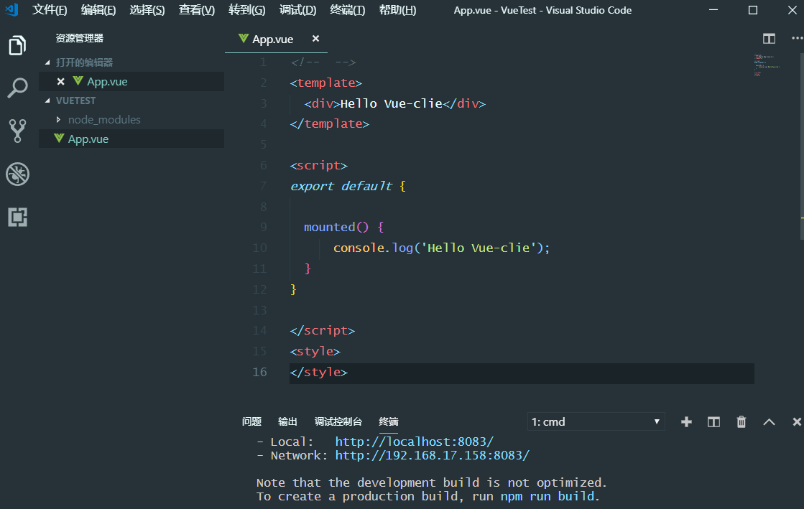Click line number 10 in gutter

[x=260, y=248]
